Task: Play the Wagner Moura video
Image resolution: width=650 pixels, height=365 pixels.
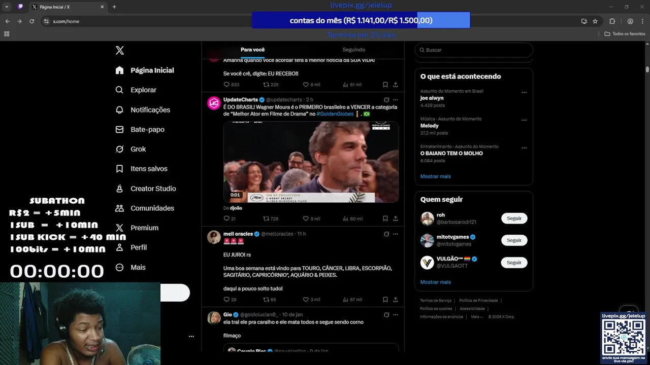Action: pos(311,162)
